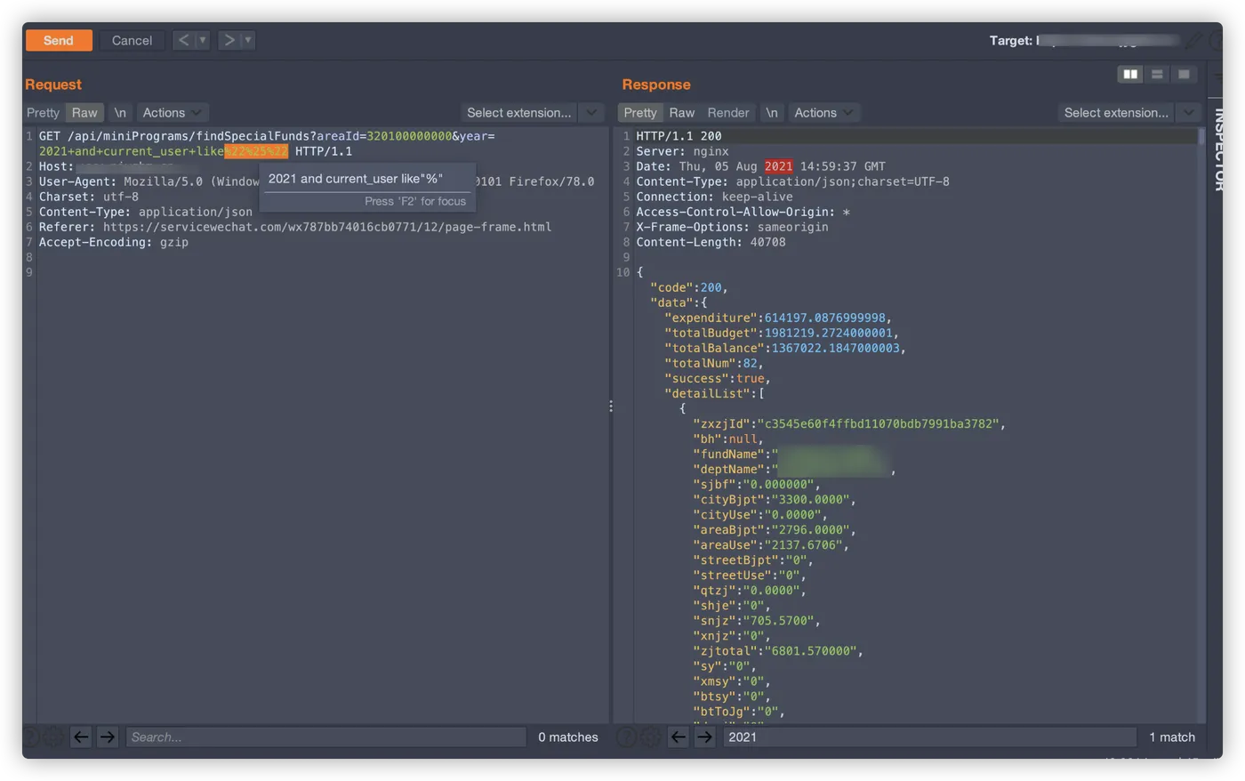
Task: Jump to previous match in Response search
Action: point(678,737)
